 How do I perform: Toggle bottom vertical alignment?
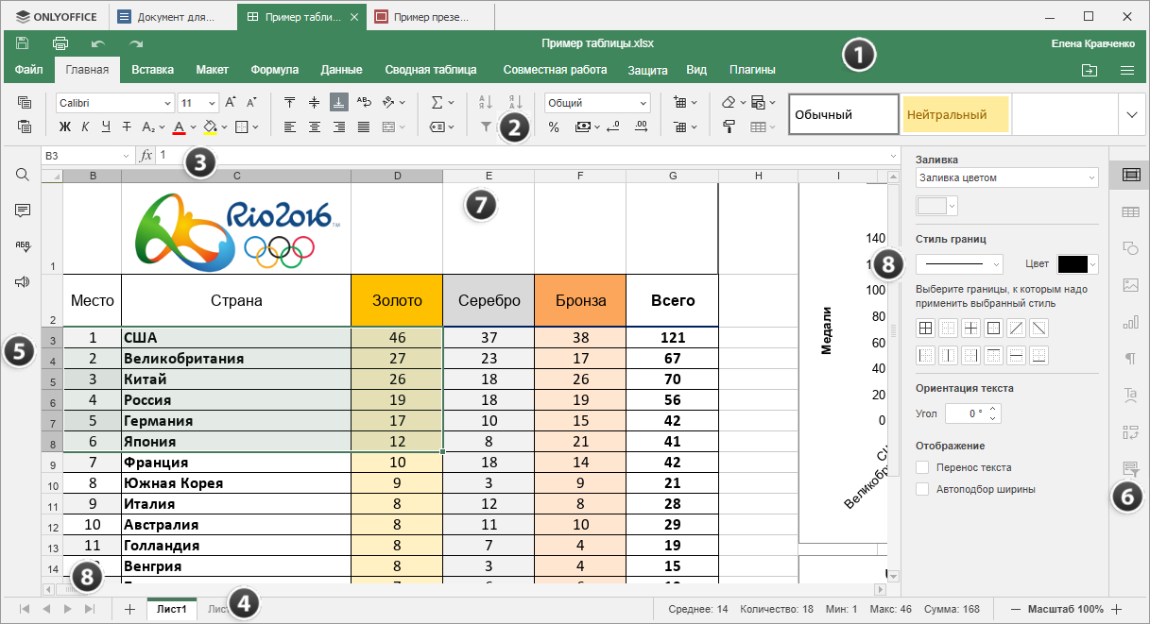pyautogui.click(x=338, y=103)
